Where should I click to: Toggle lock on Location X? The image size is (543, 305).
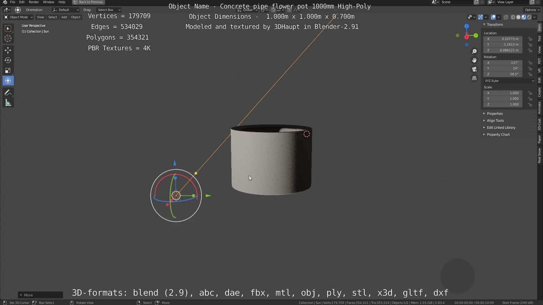coord(530,39)
